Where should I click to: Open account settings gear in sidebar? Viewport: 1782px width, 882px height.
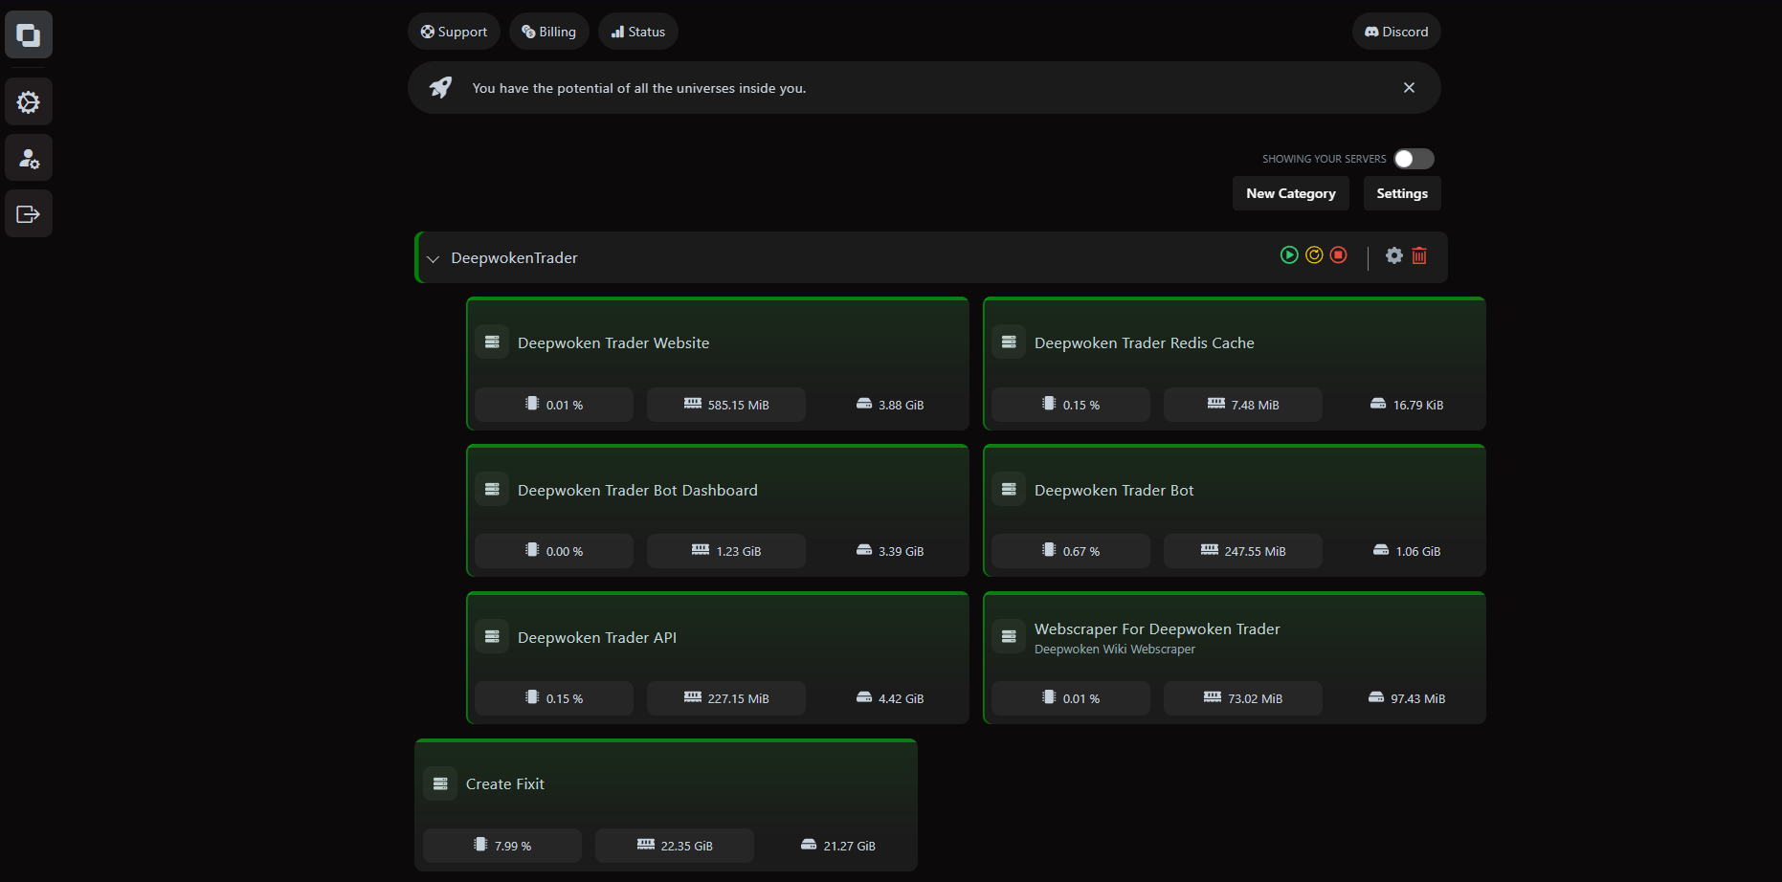(x=29, y=102)
